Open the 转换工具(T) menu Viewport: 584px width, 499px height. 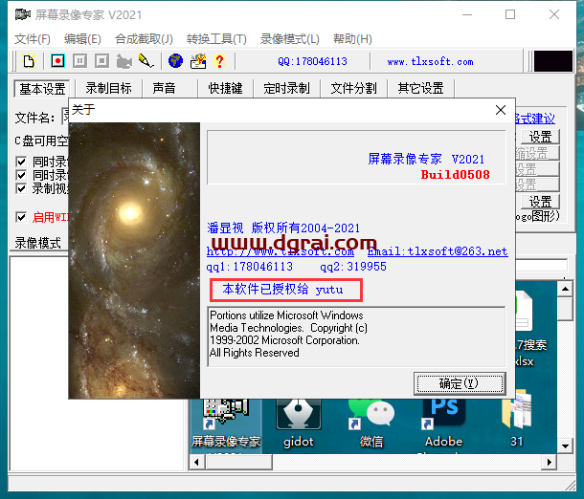click(x=215, y=39)
